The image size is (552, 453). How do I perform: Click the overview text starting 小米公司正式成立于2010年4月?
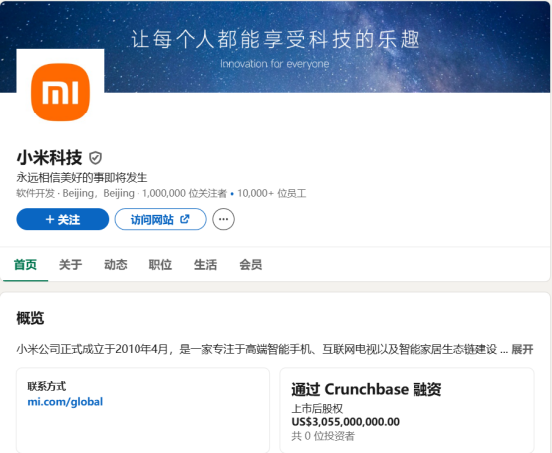coord(257,349)
